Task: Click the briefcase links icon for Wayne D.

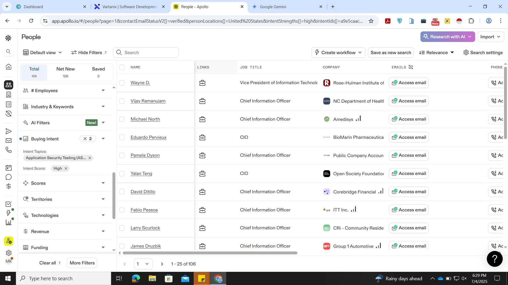Action: [x=202, y=83]
